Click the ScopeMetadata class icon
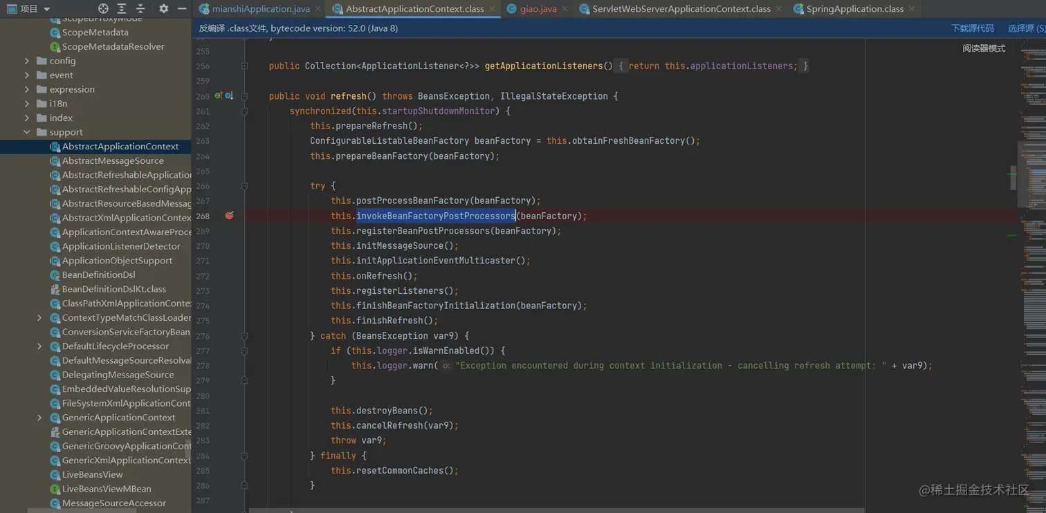 pyautogui.click(x=55, y=32)
